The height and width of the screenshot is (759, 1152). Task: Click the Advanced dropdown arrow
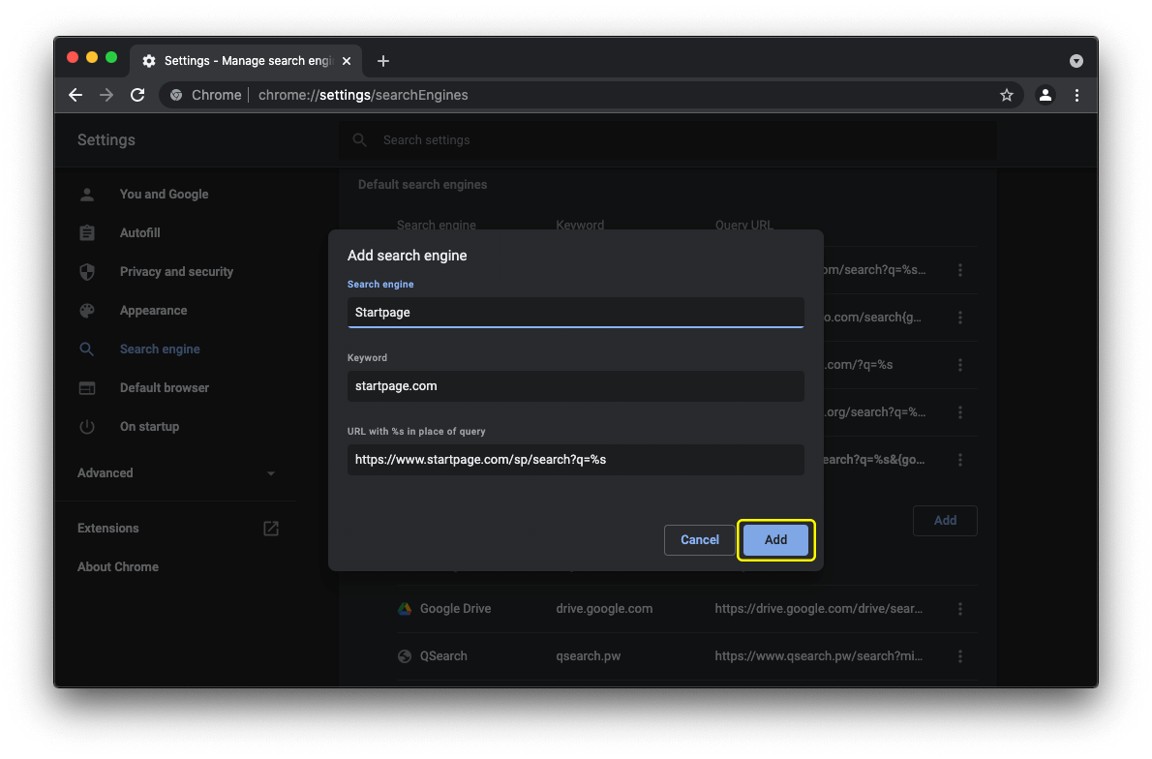[271, 473]
